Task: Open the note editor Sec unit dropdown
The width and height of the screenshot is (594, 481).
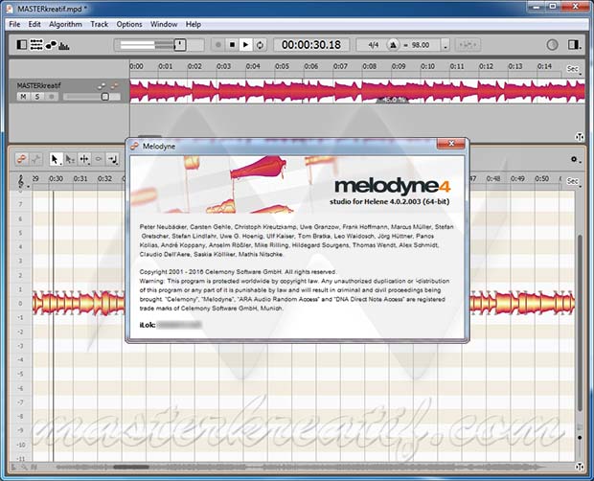Action: pyautogui.click(x=574, y=181)
